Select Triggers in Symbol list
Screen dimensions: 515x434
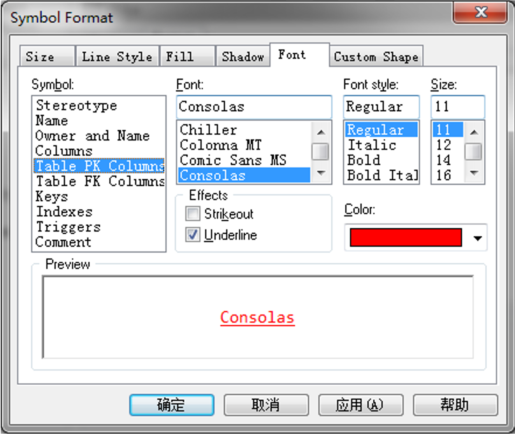click(x=99, y=227)
